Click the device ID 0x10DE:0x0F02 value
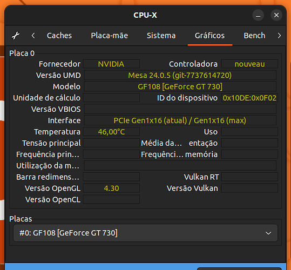Viewport: 291px width, 270px height. (x=249, y=98)
